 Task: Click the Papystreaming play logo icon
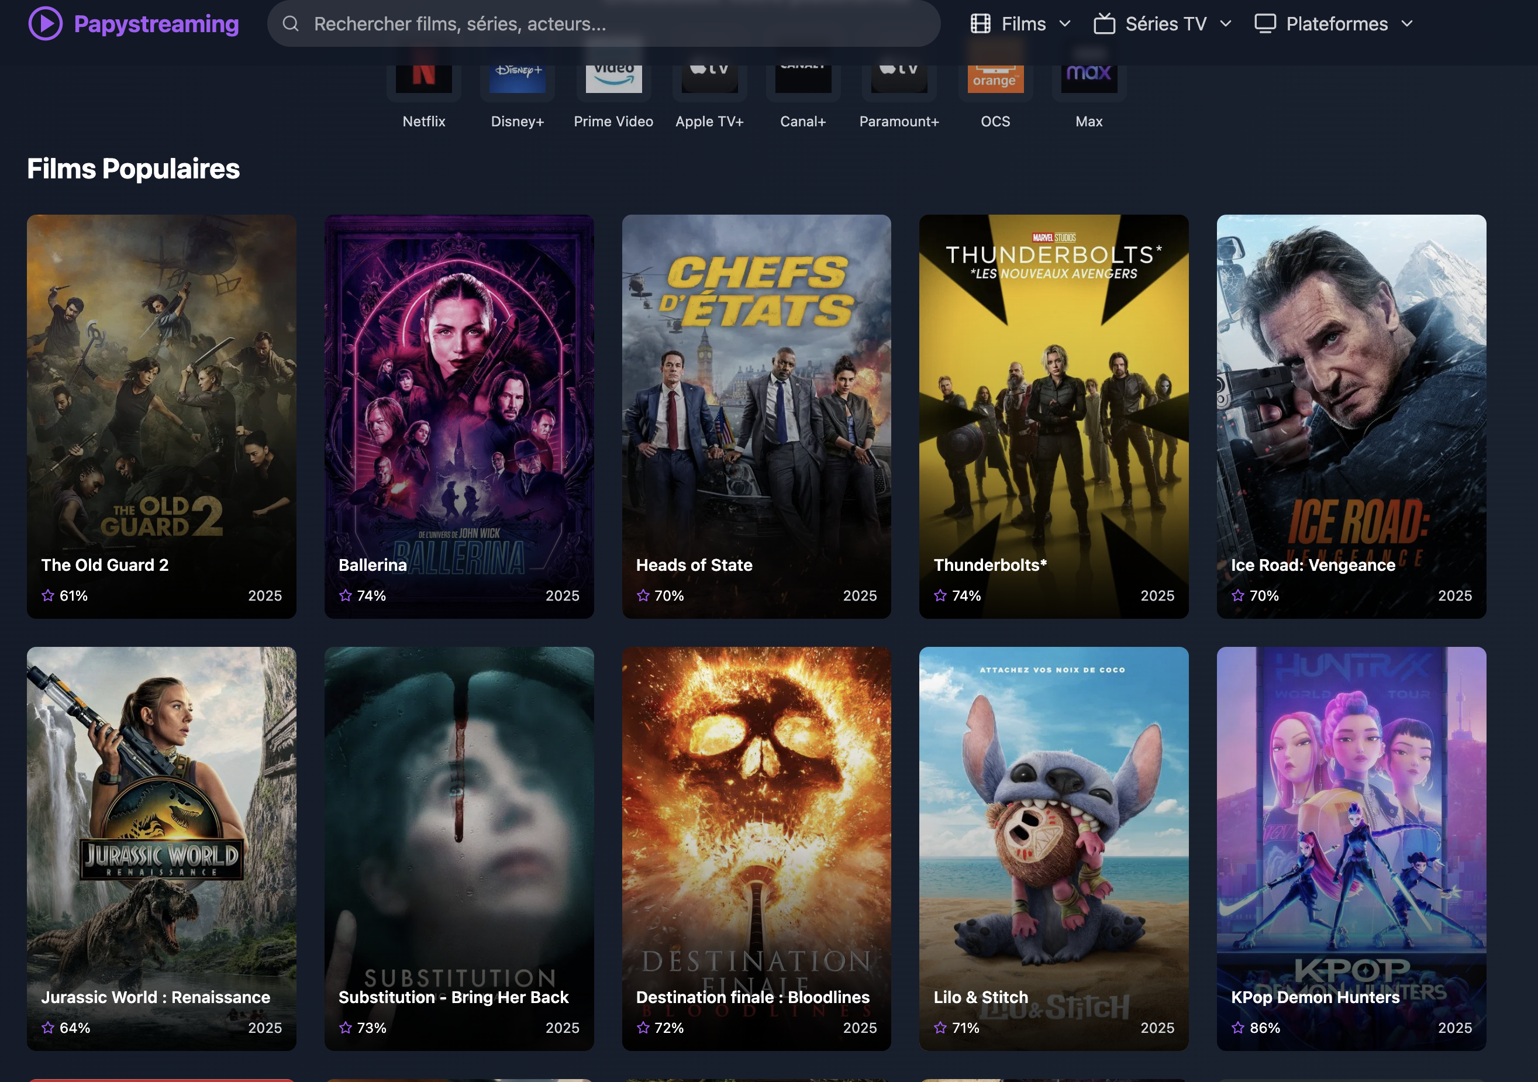pos(46,23)
